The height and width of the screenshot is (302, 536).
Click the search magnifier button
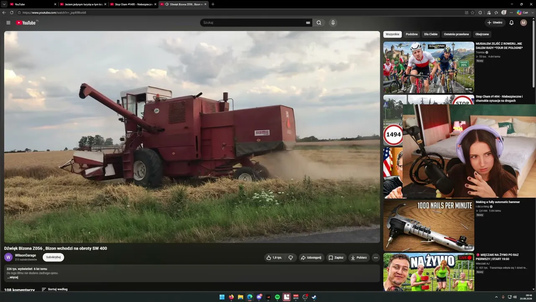(x=319, y=23)
